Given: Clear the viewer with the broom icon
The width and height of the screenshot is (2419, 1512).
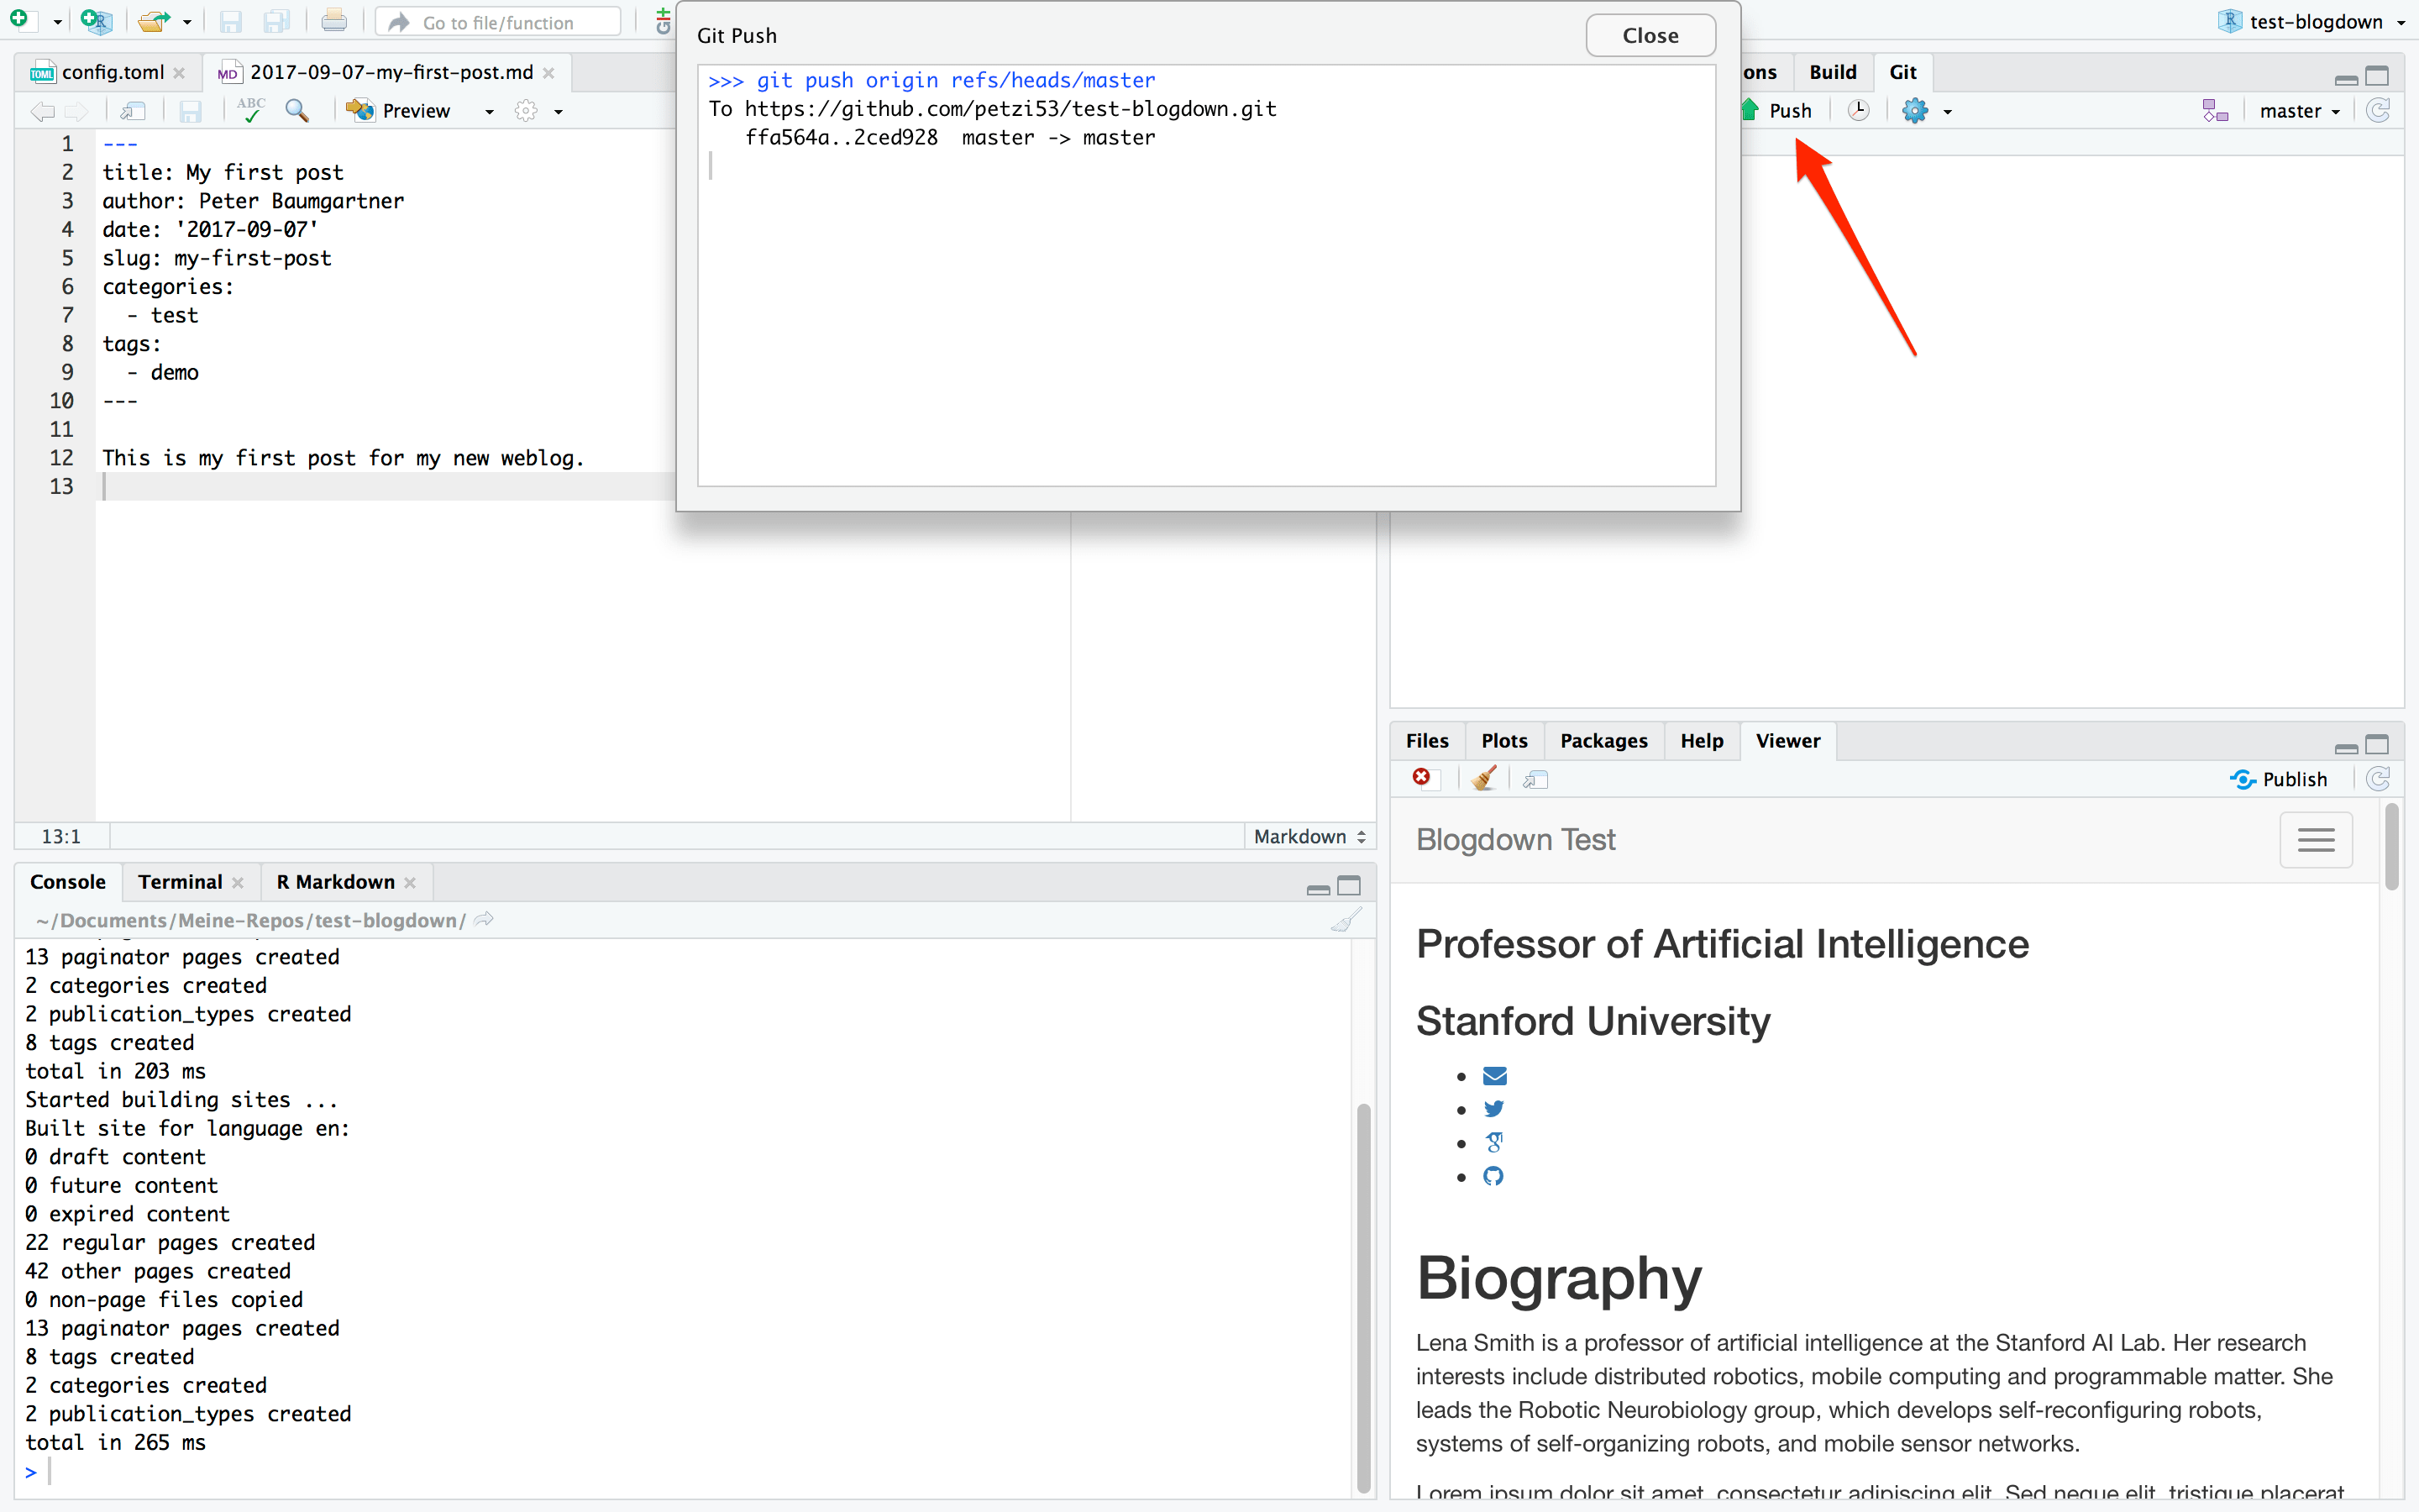Looking at the screenshot, I should coord(1483,779).
